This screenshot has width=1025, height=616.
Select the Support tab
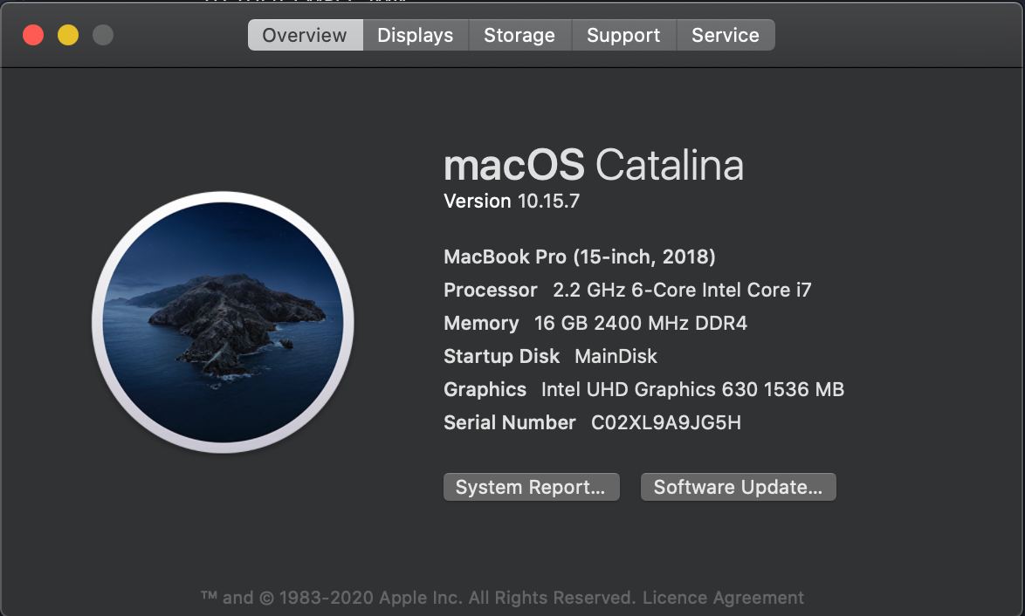(x=623, y=35)
